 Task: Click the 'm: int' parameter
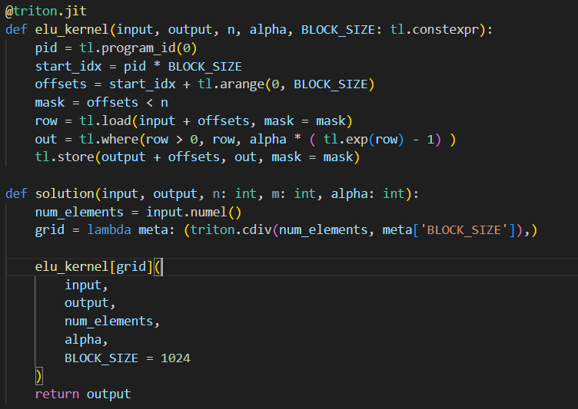pos(294,193)
